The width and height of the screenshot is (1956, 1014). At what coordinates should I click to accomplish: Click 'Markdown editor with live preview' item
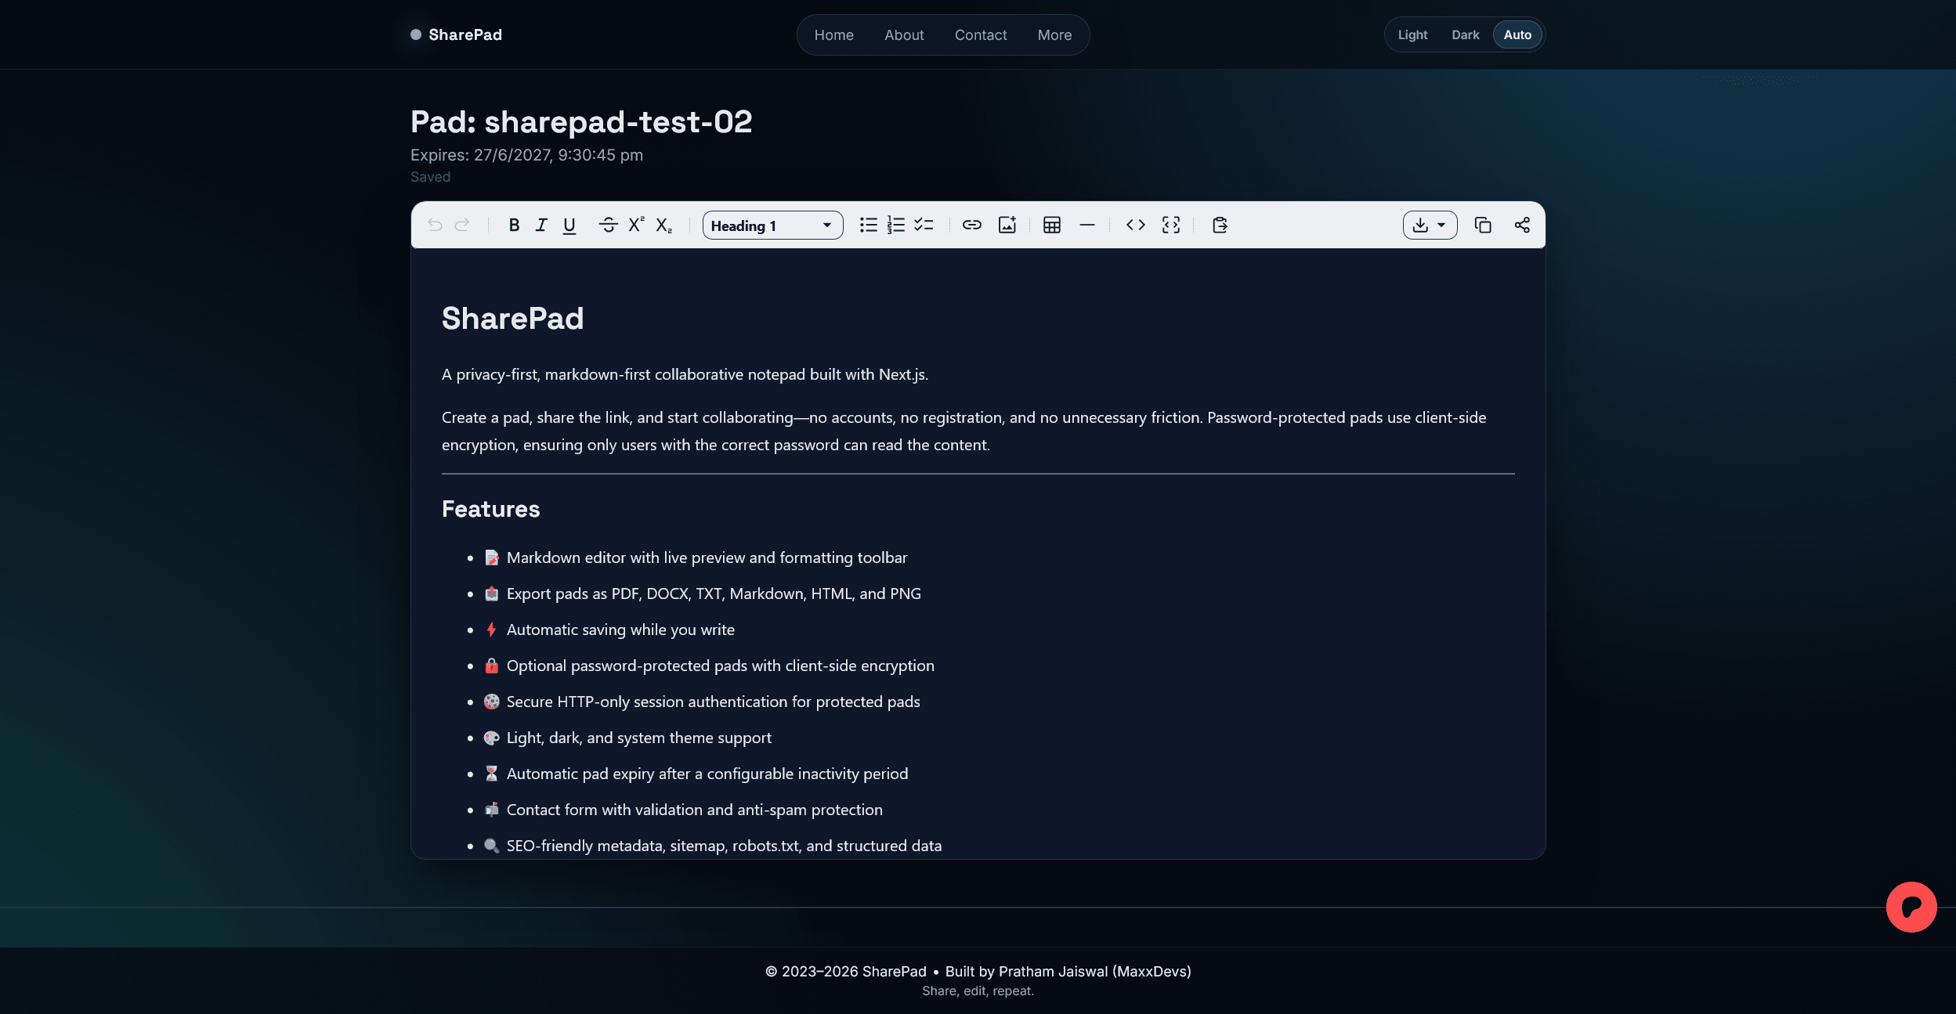click(707, 558)
